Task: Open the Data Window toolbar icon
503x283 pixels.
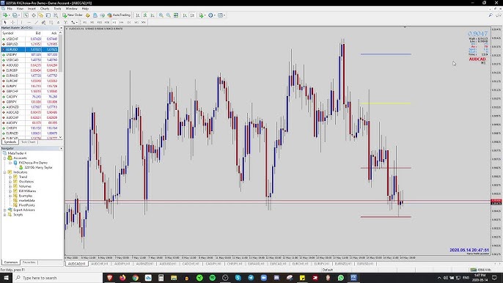Action: coord(34,15)
